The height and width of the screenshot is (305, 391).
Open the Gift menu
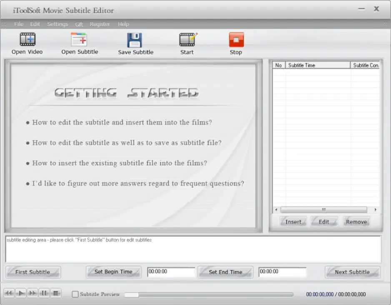[79, 24]
